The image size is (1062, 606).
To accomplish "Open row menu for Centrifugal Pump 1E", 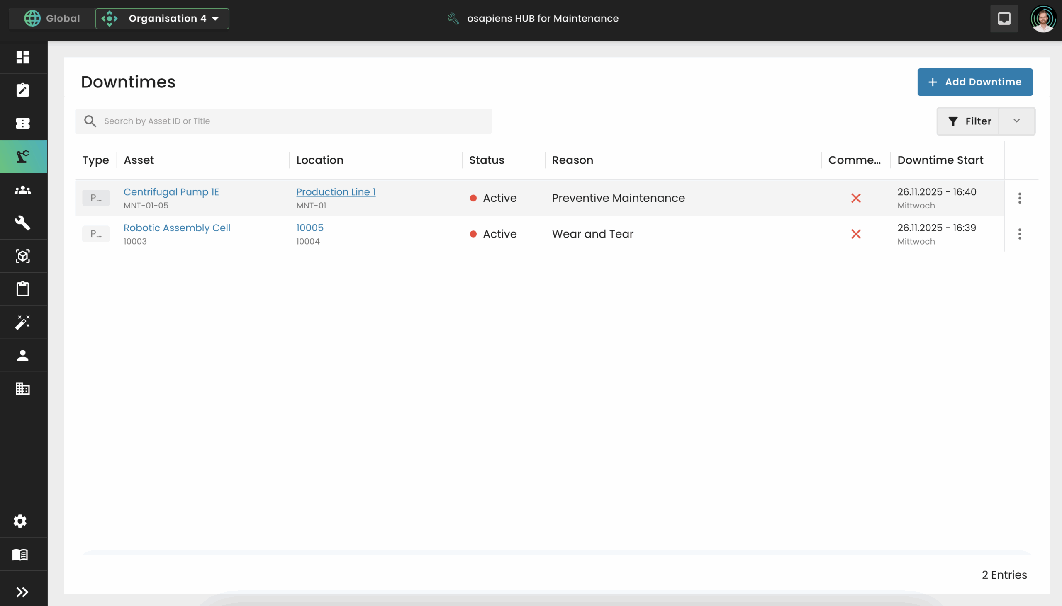I will [x=1020, y=198].
